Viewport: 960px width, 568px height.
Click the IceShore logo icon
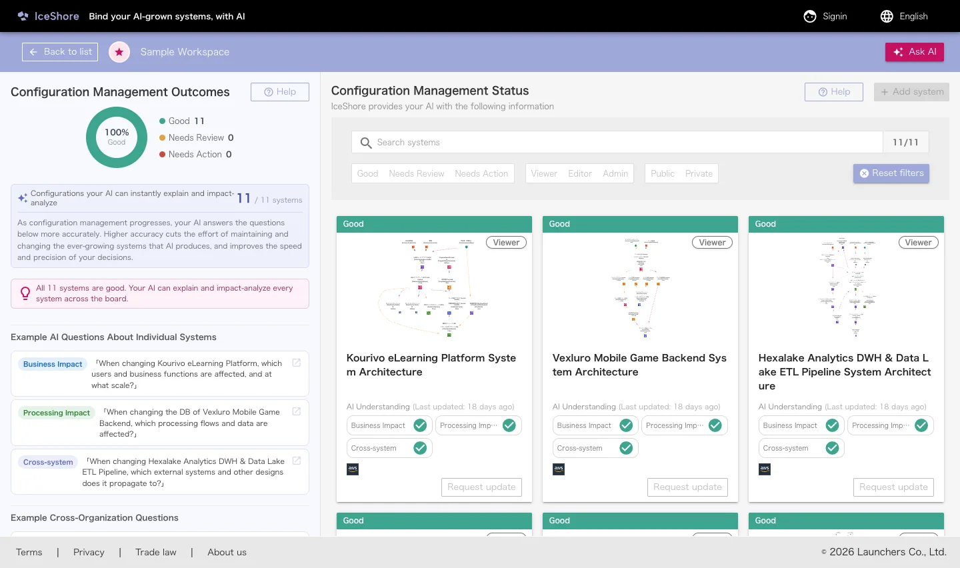[x=23, y=16]
